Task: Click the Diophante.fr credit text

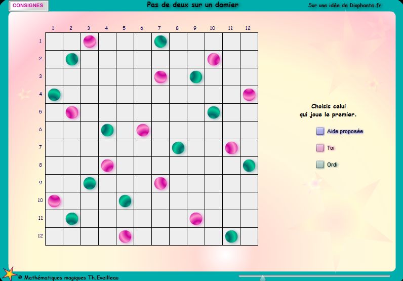Action: pos(345,5)
